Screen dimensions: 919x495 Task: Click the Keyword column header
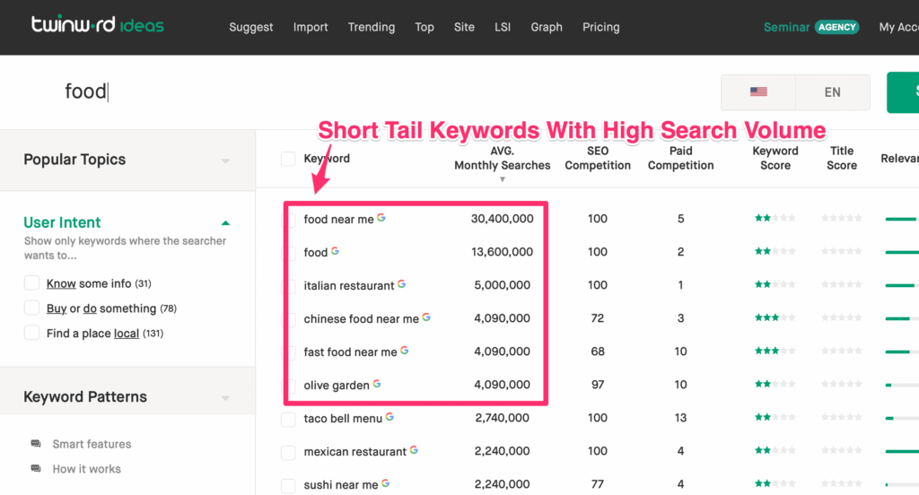click(x=327, y=158)
